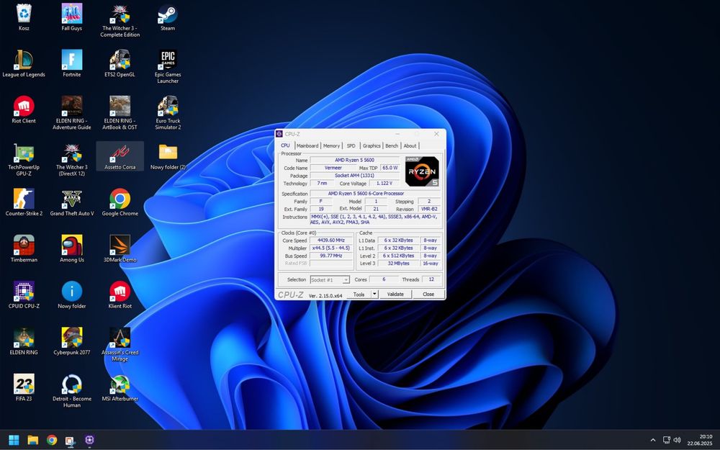Screen dimensions: 720x450
Task: Select ELDEN RING Adventure Guide shortcut
Action: (x=71, y=113)
